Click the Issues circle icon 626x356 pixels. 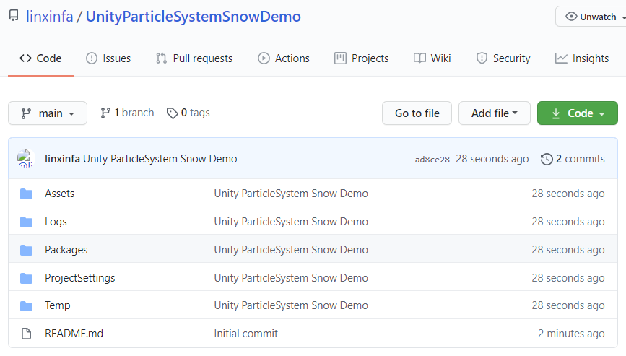[x=92, y=58]
